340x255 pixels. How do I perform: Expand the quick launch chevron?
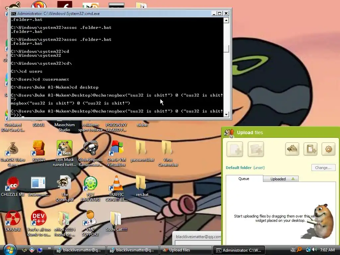49,248
